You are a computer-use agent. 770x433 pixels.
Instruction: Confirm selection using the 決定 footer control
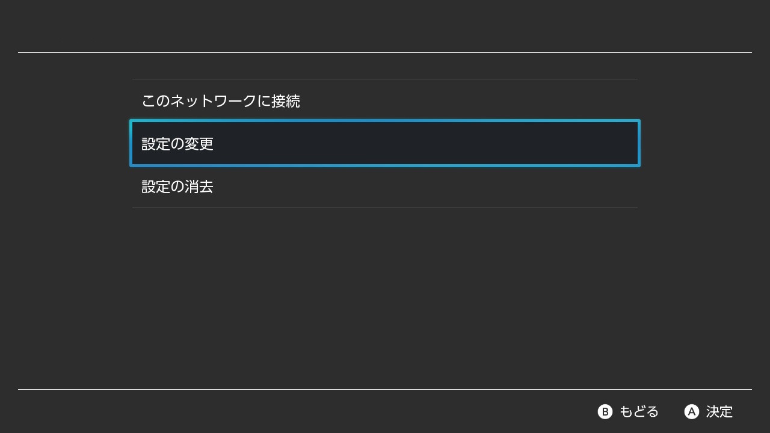pyautogui.click(x=709, y=411)
